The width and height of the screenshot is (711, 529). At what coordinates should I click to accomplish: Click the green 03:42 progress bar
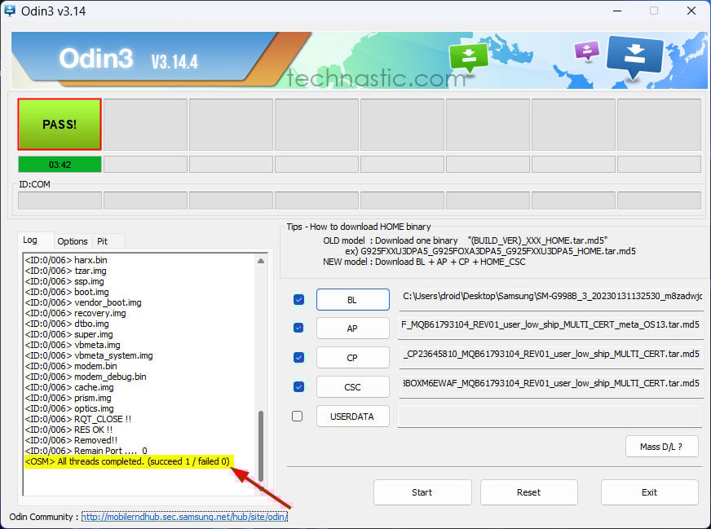pyautogui.click(x=60, y=165)
